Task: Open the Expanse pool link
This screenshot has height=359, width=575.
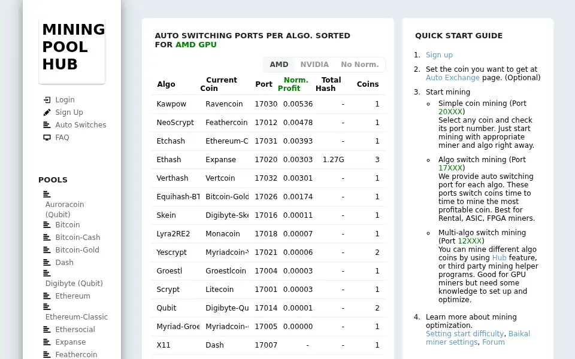Action: pos(71,342)
